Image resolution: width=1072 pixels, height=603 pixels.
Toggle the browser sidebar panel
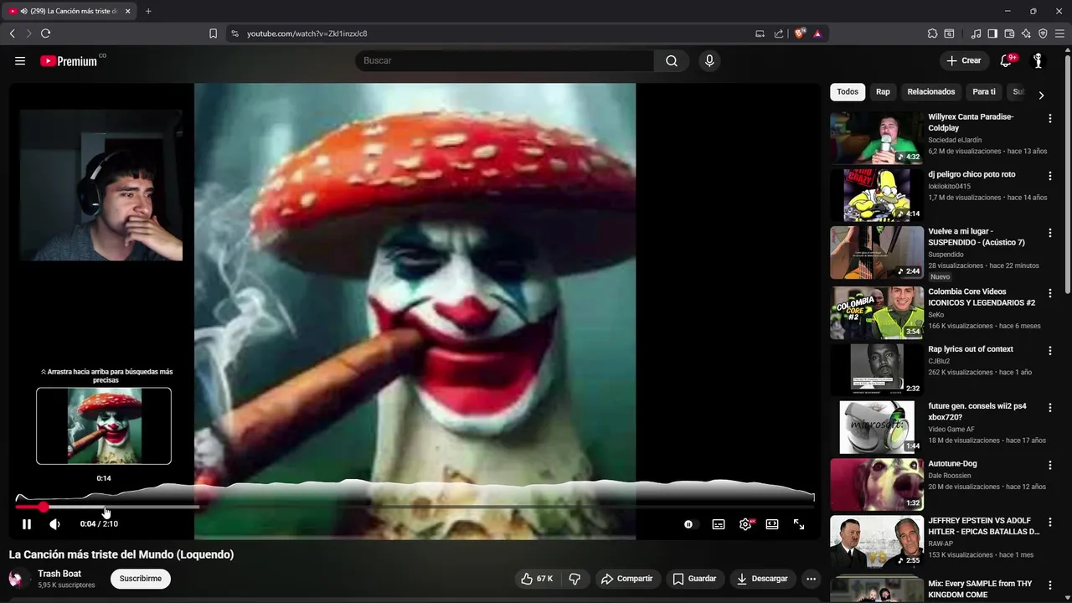992,33
